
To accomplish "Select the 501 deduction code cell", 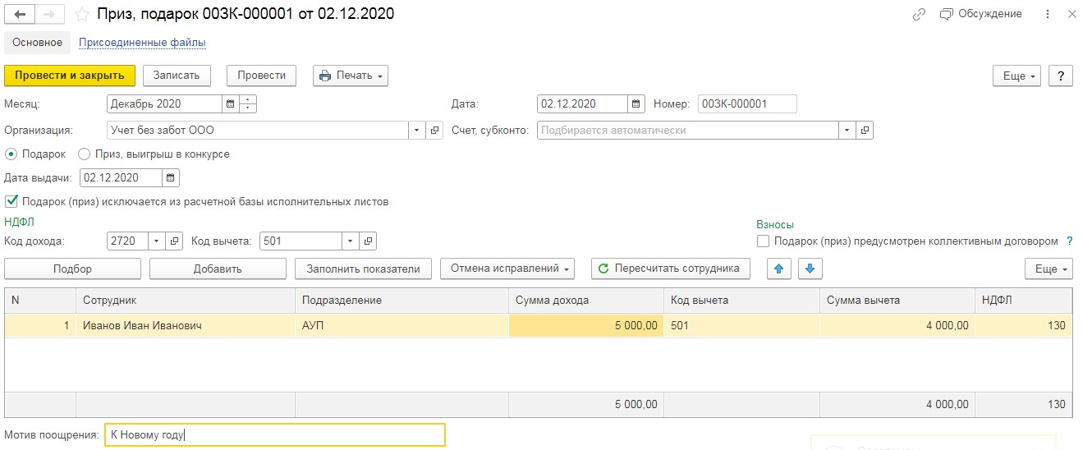I will pos(741,325).
